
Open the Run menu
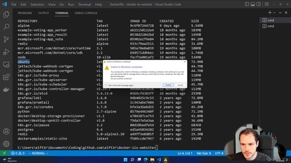[x=71, y=5]
